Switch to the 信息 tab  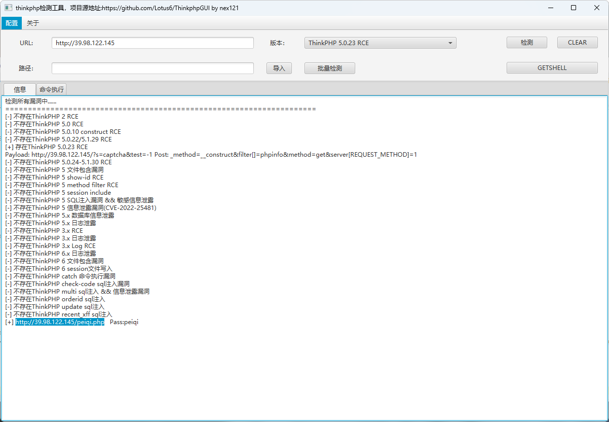click(x=20, y=89)
